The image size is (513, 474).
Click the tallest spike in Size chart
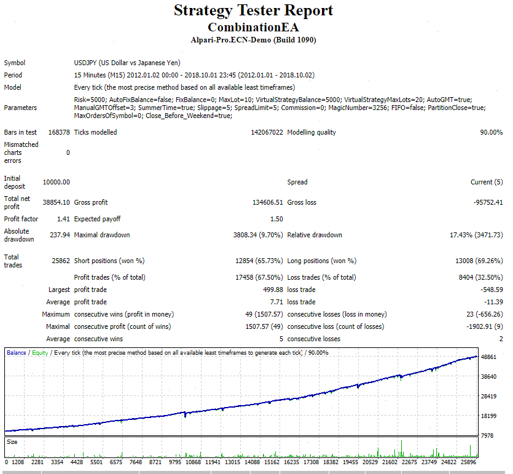401,448
